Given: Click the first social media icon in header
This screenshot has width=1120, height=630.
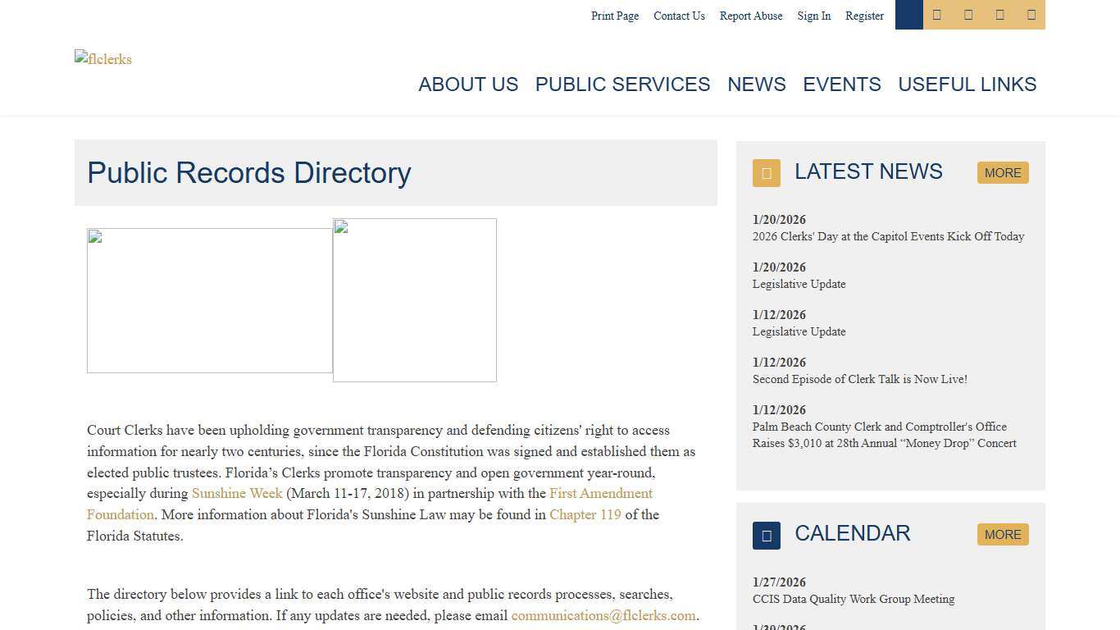Looking at the screenshot, I should point(937,15).
